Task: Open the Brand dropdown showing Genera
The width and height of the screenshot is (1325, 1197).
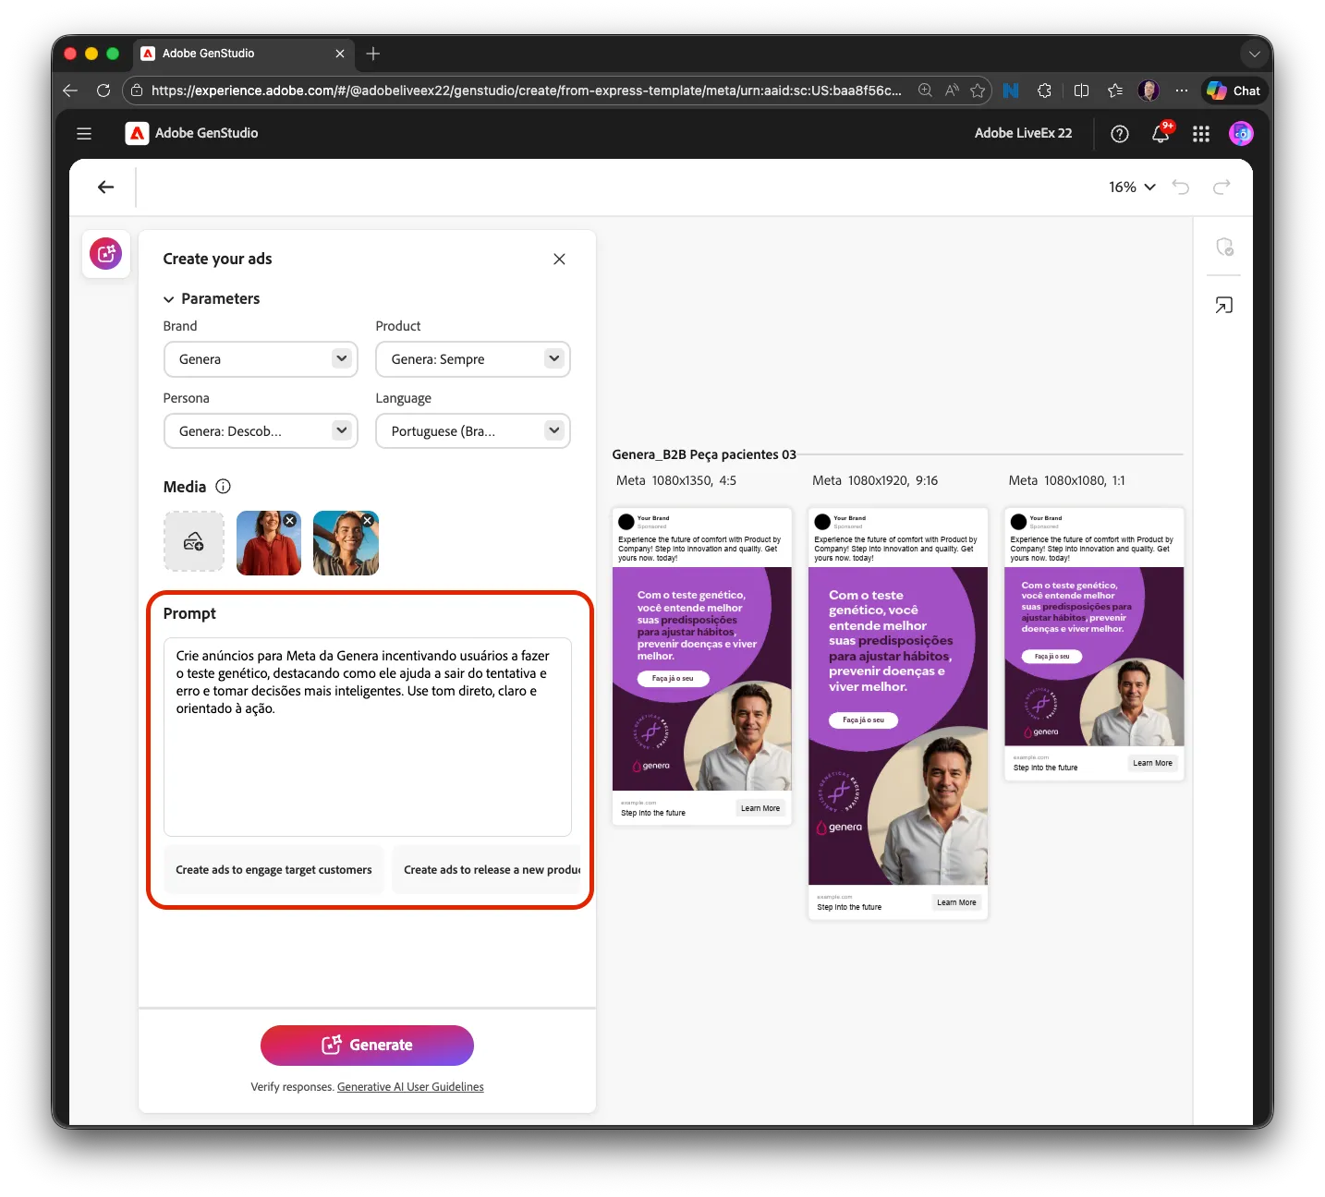Action: (261, 359)
